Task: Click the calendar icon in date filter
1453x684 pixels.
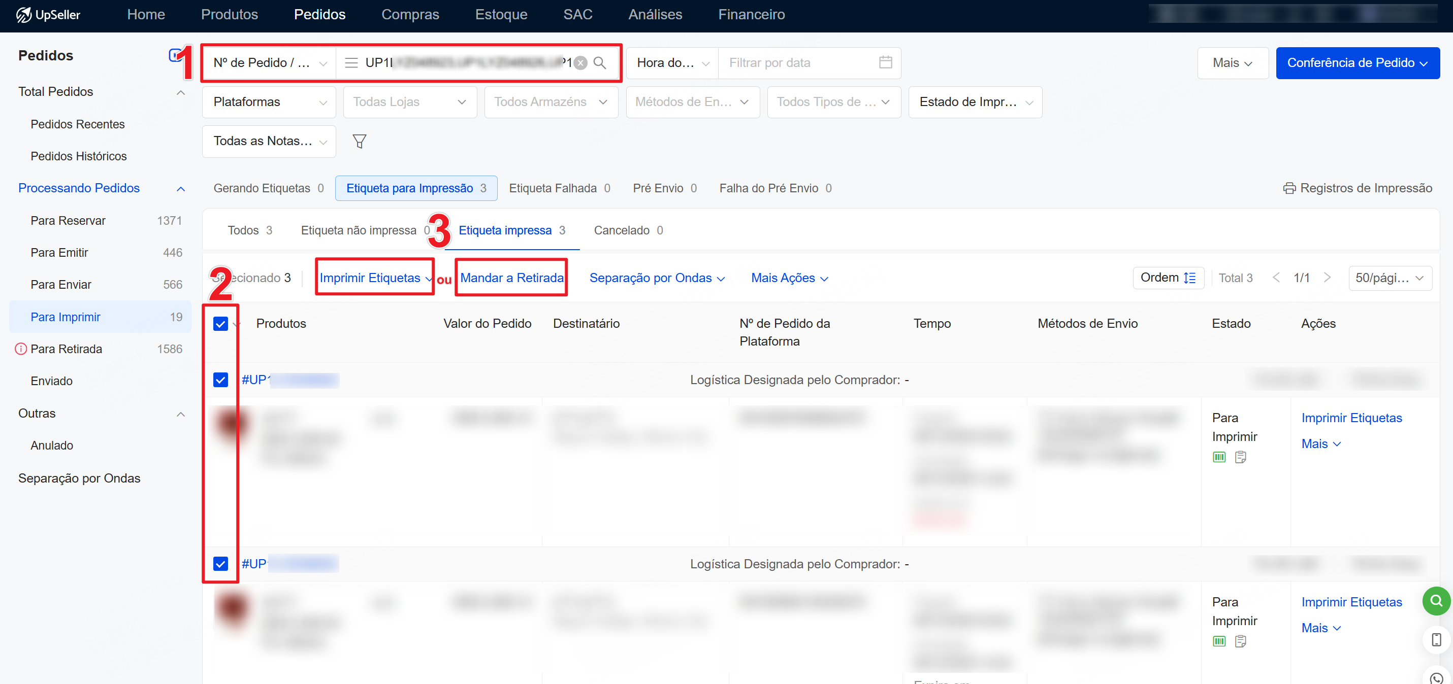Action: (x=885, y=62)
